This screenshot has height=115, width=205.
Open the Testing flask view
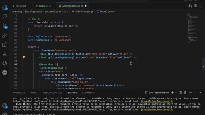point(4,54)
